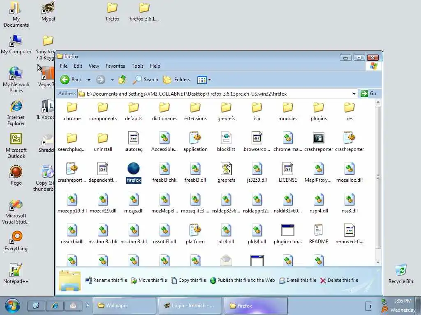The width and height of the screenshot is (421, 315).
Task: Click Publish this file to the Web
Action: click(243, 280)
